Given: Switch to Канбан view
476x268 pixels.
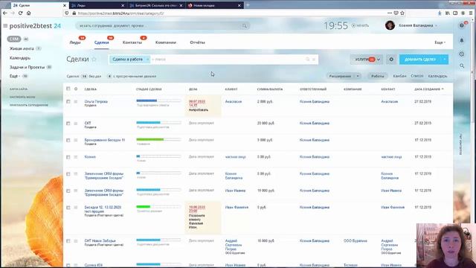Looking at the screenshot, I should [399, 76].
